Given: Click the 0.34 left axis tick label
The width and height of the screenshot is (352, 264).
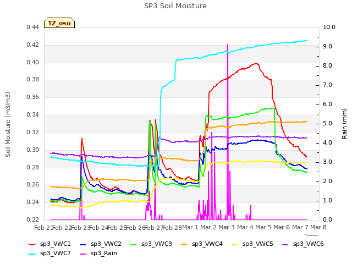Looking at the screenshot, I should pos(33,115).
